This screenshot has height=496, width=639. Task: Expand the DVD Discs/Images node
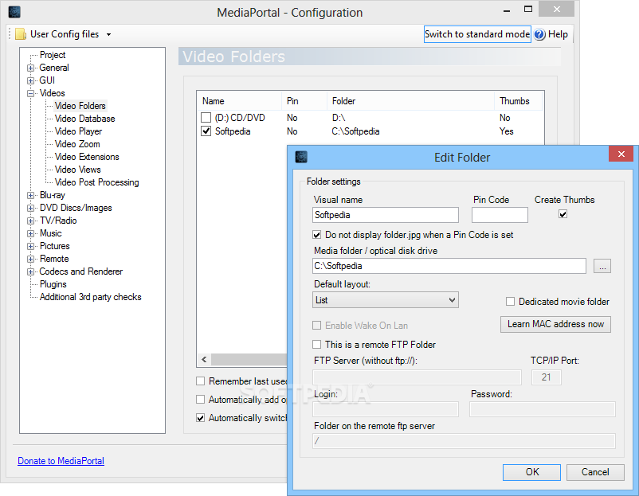[x=30, y=208]
